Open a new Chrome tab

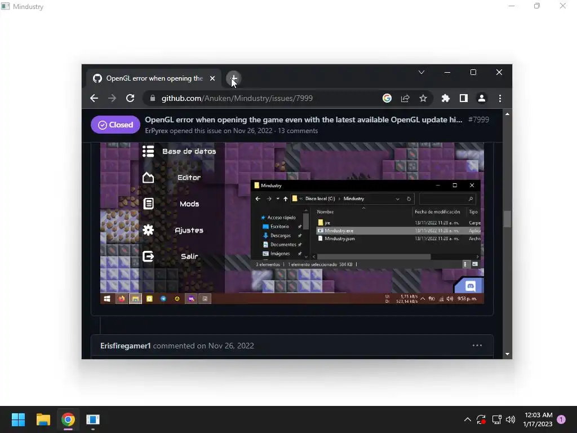(233, 78)
